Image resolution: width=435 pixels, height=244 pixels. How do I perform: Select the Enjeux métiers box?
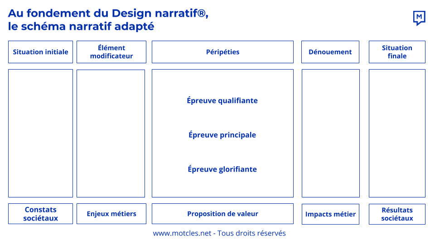point(111,214)
